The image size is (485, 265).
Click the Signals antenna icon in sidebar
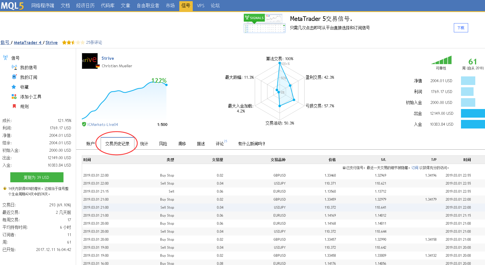point(5,58)
